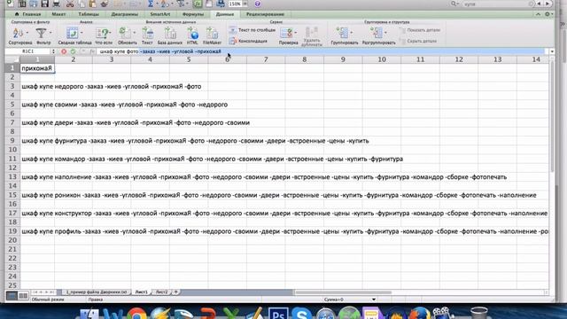Expand the formula bar

coord(552,51)
